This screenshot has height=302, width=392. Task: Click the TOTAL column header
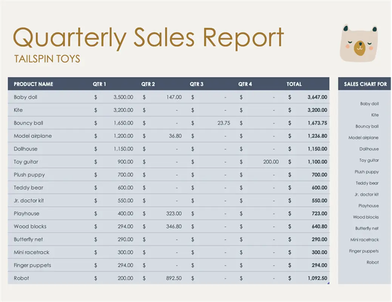294,84
